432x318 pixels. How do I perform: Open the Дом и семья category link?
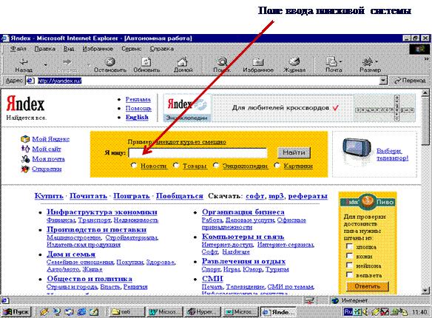click(x=71, y=254)
